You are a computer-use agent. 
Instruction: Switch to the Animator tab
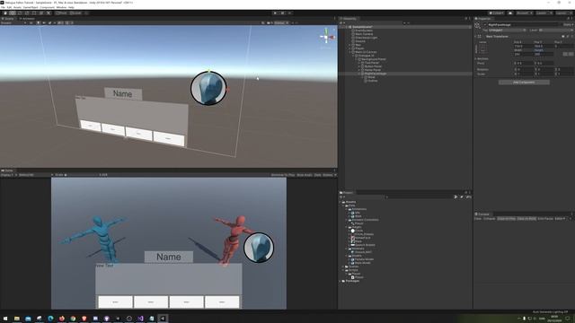[27, 18]
